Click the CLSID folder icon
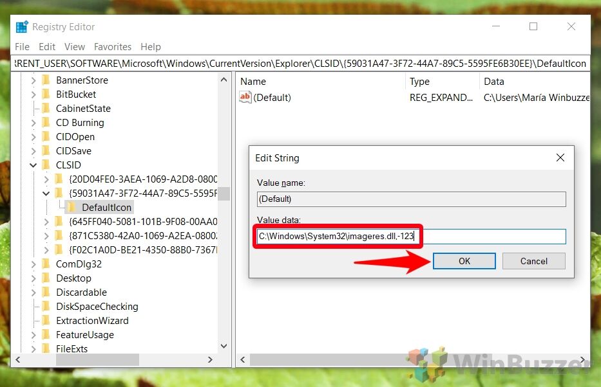This screenshot has width=601, height=387. coord(46,165)
